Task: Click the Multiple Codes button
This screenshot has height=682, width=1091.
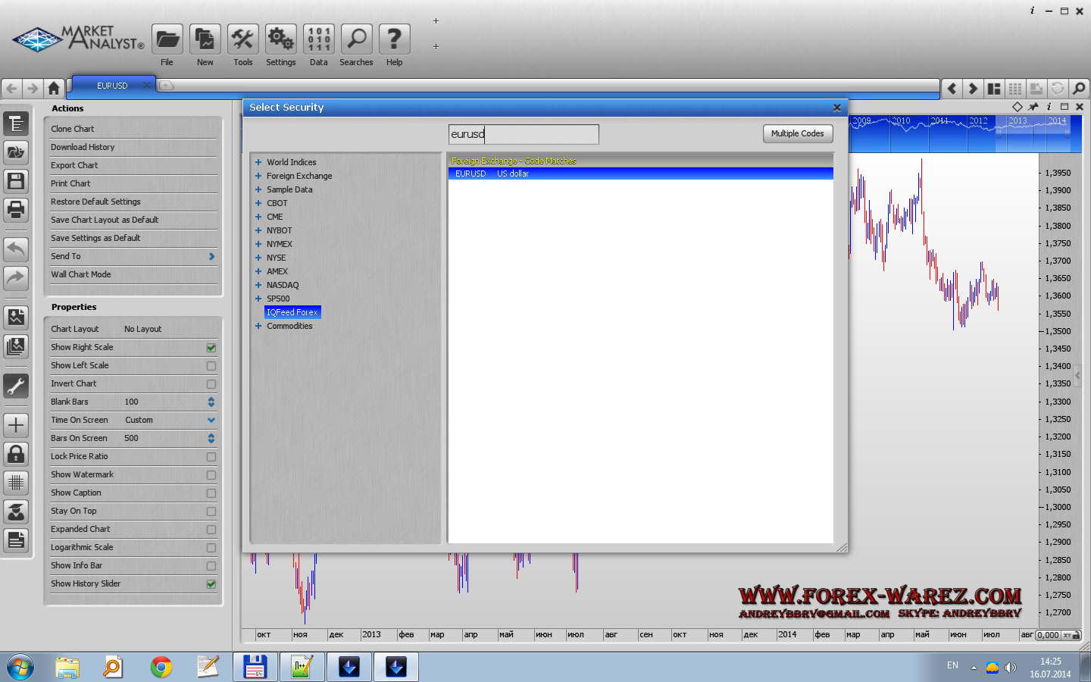Action: point(797,133)
